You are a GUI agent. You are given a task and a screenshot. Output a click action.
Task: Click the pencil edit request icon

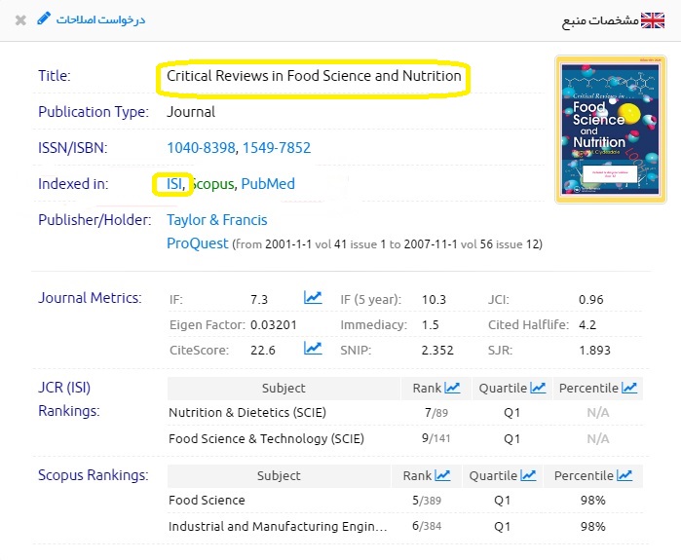point(43,19)
